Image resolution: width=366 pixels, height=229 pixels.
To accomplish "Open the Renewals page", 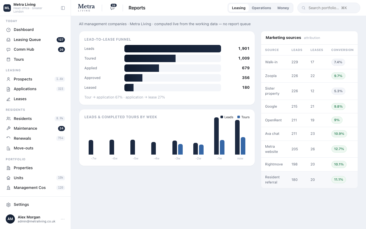I will coord(35,139).
